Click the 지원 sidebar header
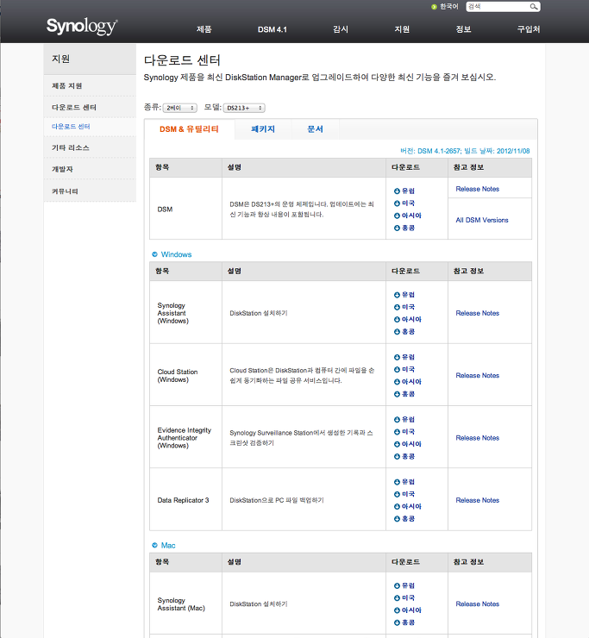The height and width of the screenshot is (638, 589). click(90, 59)
